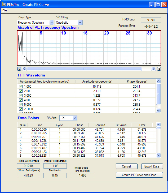Click the left zoom magnifier icon under graph

tap(19, 69)
